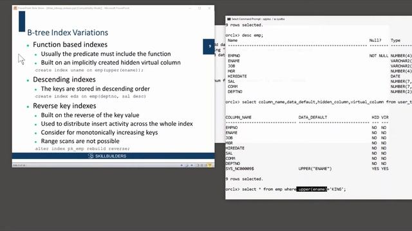The width and height of the screenshot is (412, 231).
Task: Go to previous slide via status bar arrow
Action: click(x=182, y=166)
